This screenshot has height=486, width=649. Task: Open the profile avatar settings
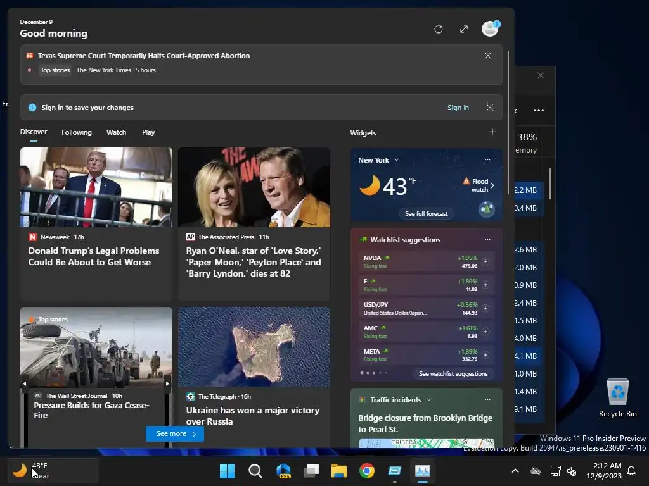[491, 28]
